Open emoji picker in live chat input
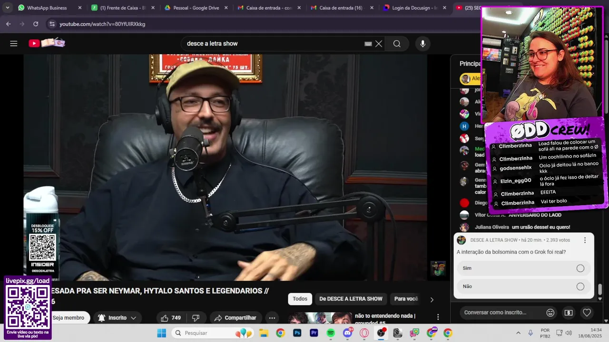The image size is (609, 342). coord(550,313)
